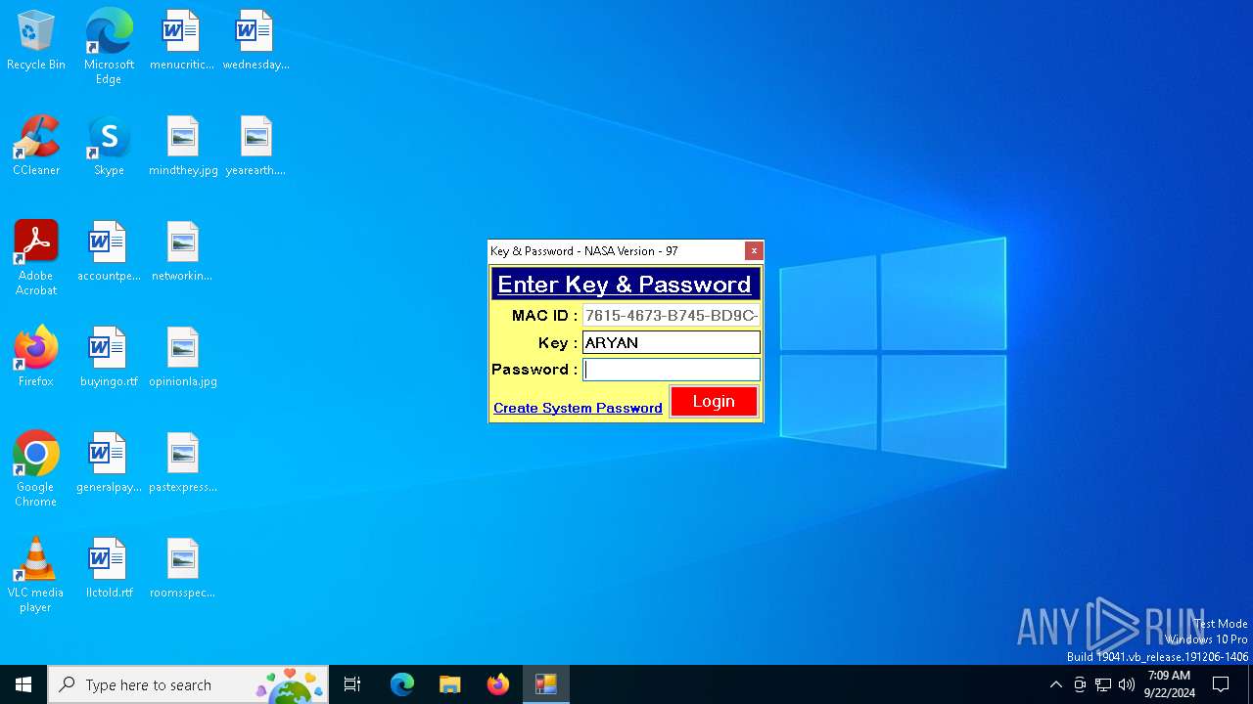Image resolution: width=1253 pixels, height=704 pixels.
Task: Click the safely remove hardware tray icon
Action: (x=1080, y=684)
